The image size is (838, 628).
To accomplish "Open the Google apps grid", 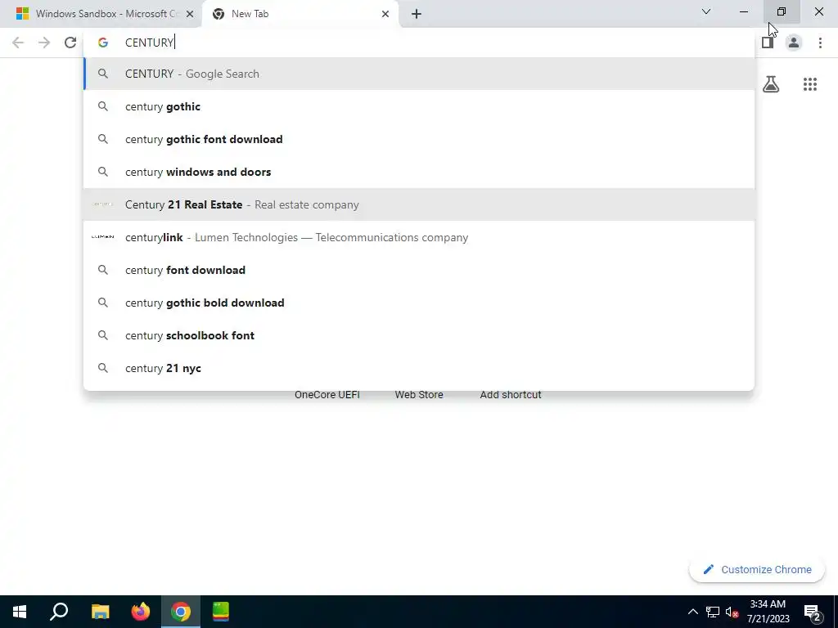I will tap(809, 84).
